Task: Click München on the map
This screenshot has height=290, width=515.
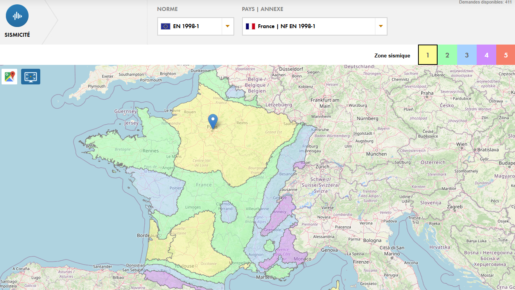Action: click(376, 154)
